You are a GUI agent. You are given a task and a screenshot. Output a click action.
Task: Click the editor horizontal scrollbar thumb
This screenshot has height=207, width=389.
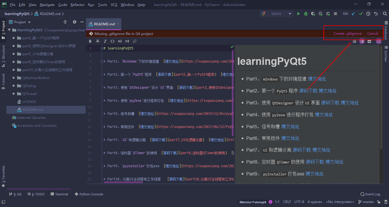124,182
